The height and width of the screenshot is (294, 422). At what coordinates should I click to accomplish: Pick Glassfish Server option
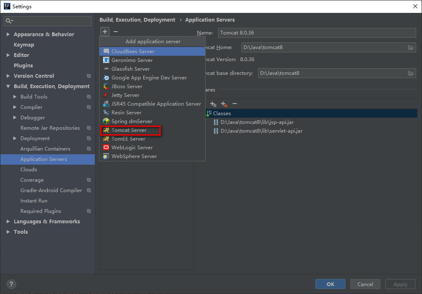(152, 69)
